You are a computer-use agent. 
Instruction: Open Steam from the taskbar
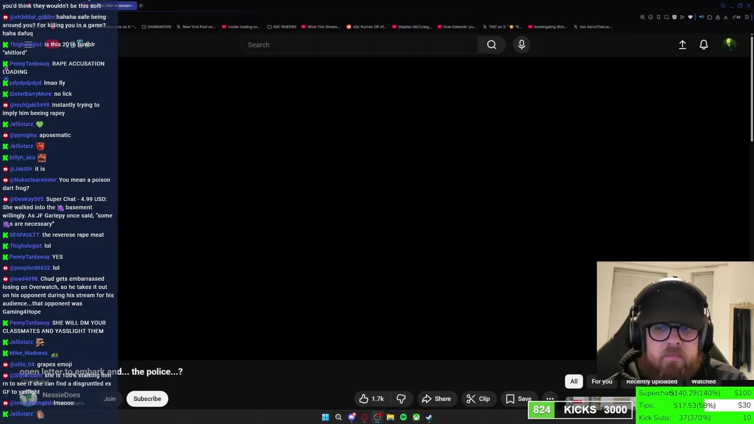pyautogui.click(x=429, y=417)
